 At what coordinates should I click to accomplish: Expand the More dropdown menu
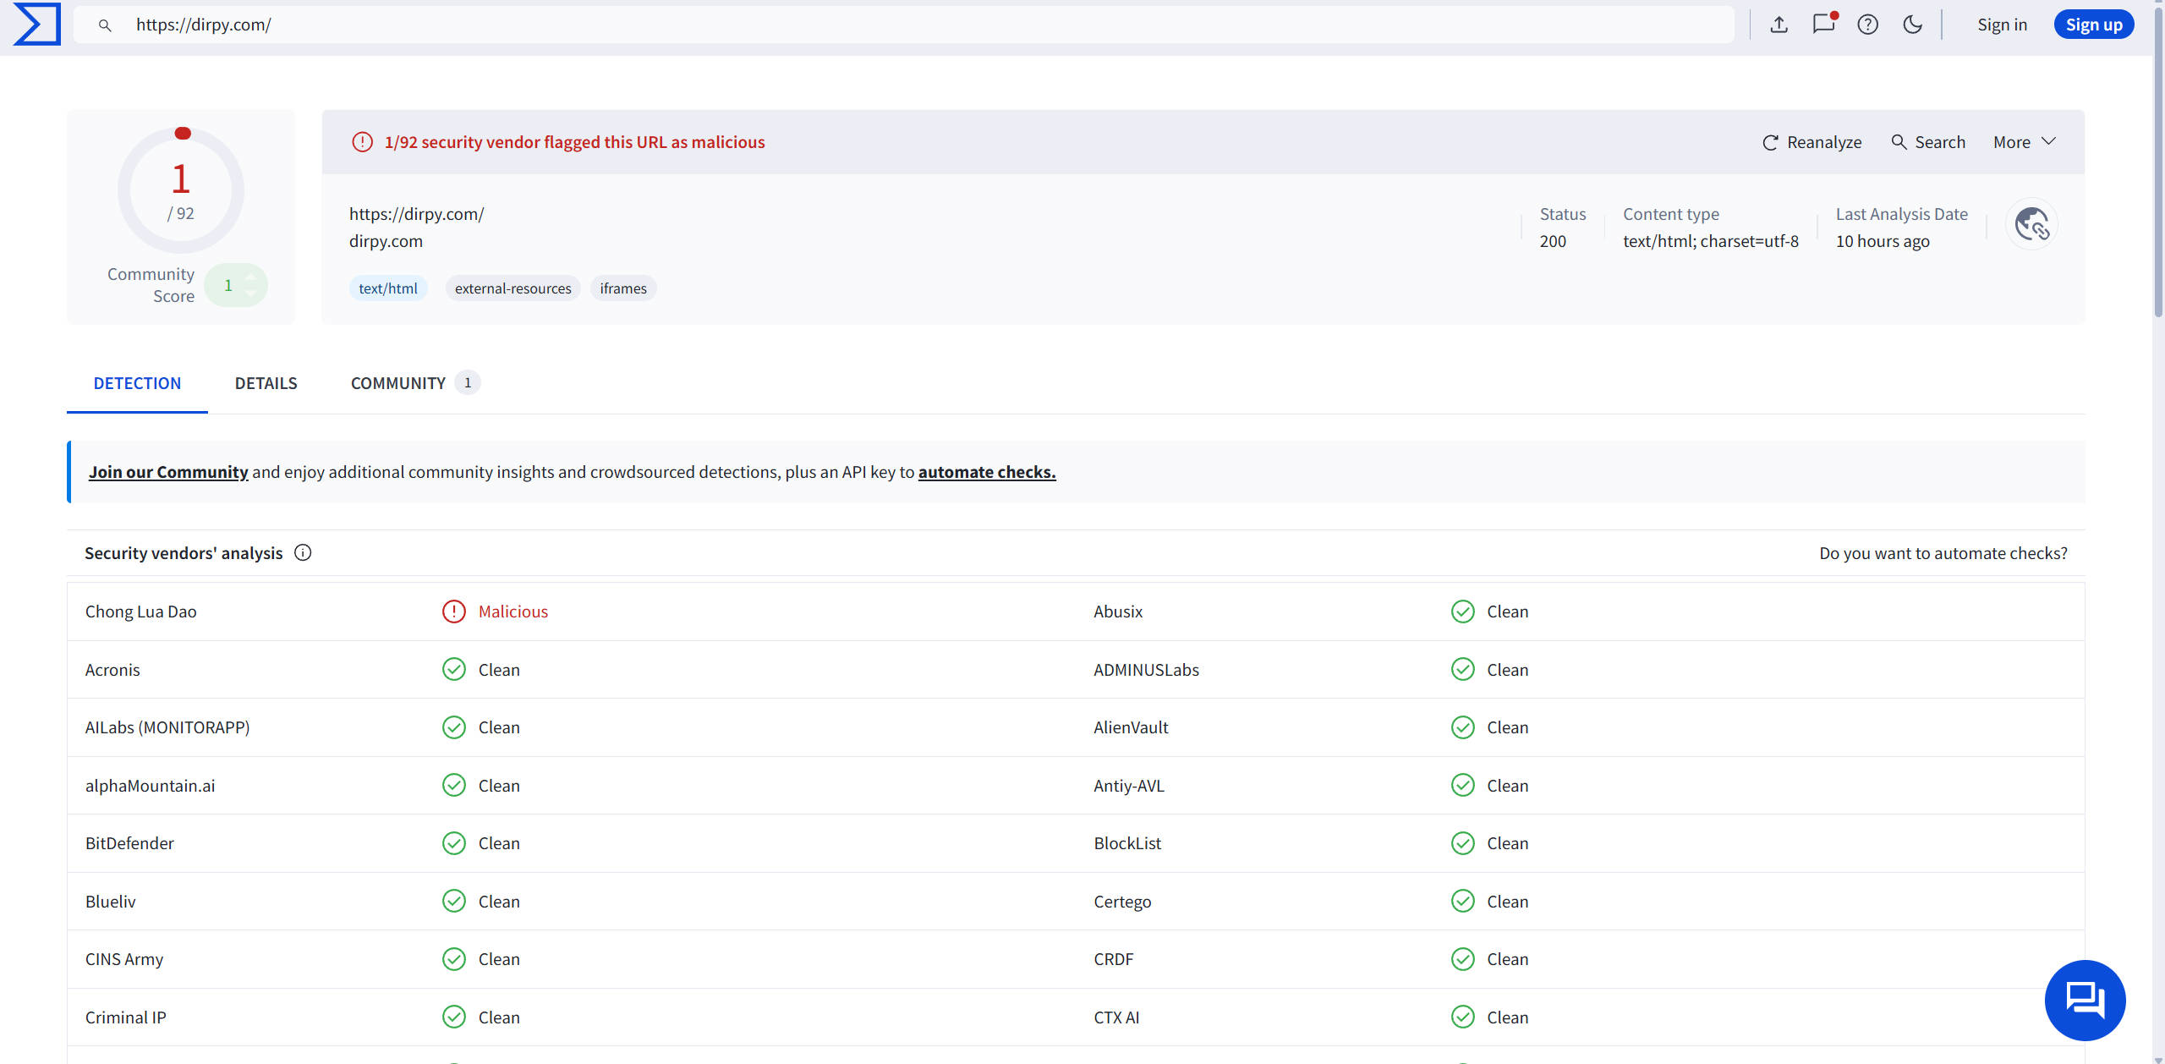(x=2024, y=142)
